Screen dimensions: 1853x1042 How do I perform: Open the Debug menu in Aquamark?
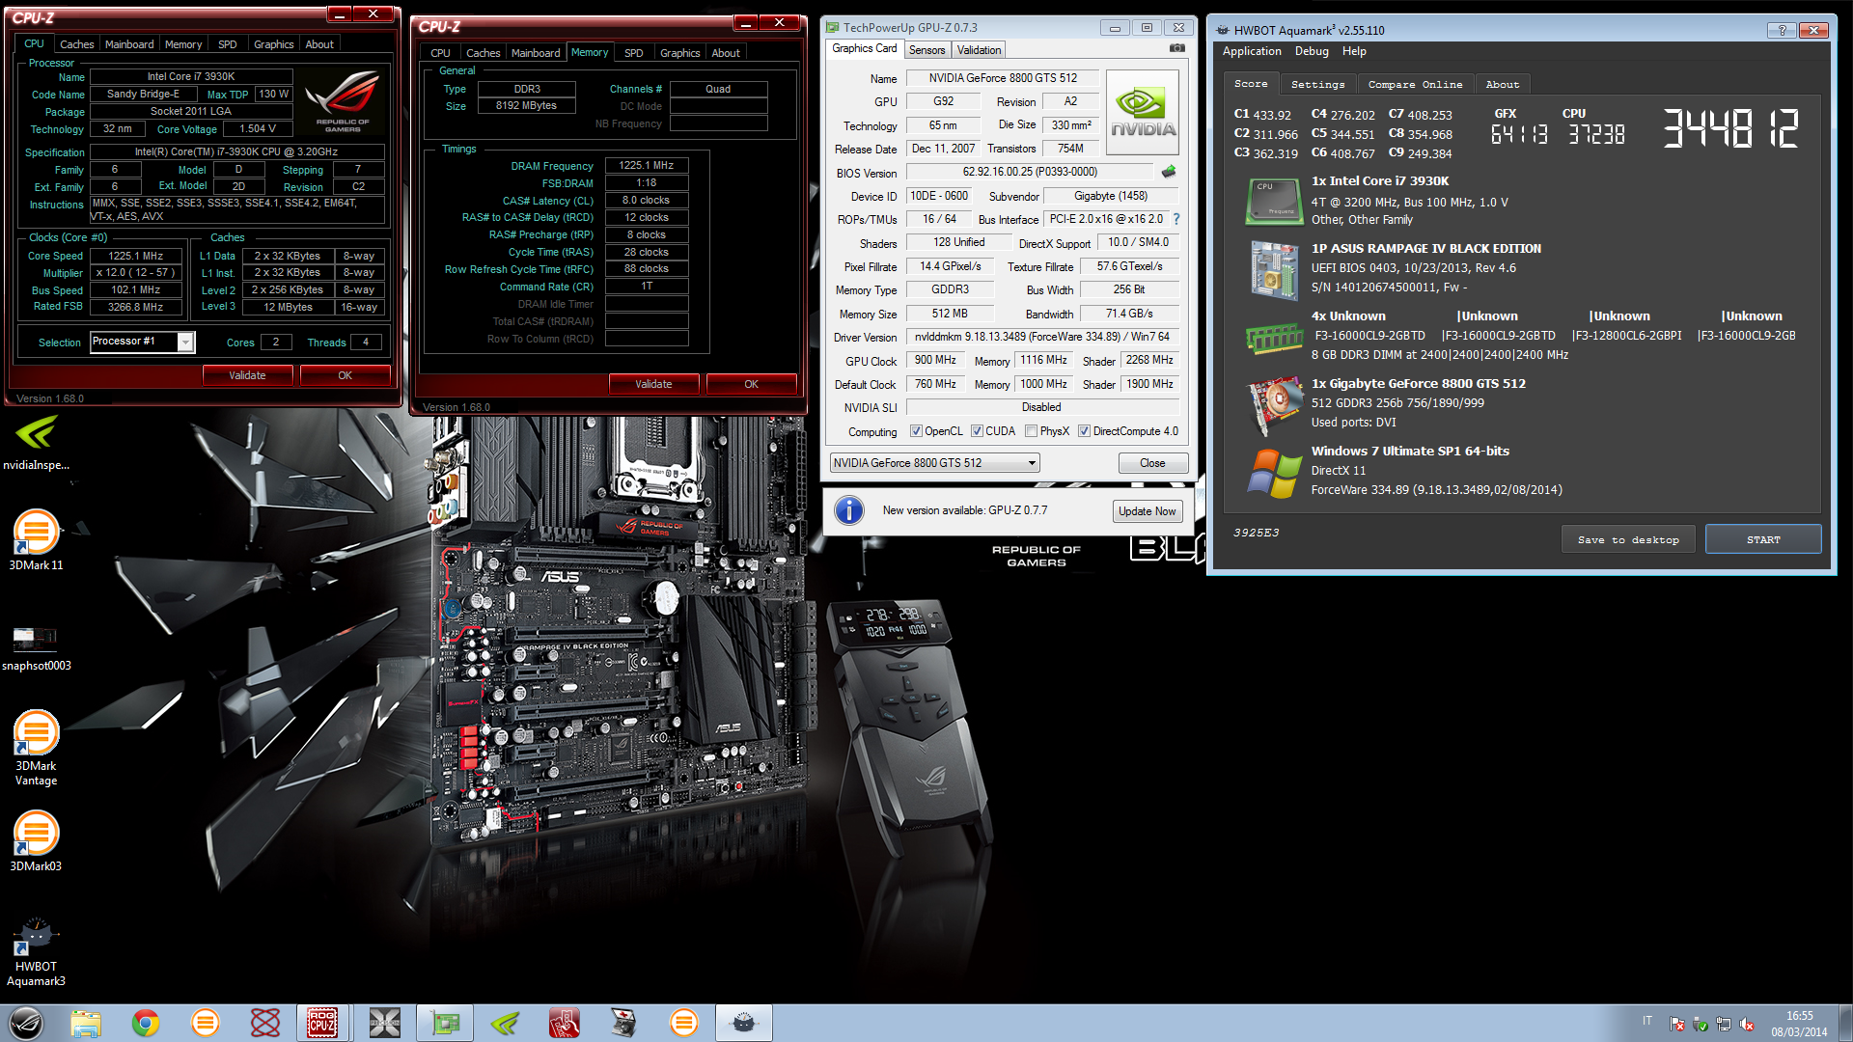1311,51
